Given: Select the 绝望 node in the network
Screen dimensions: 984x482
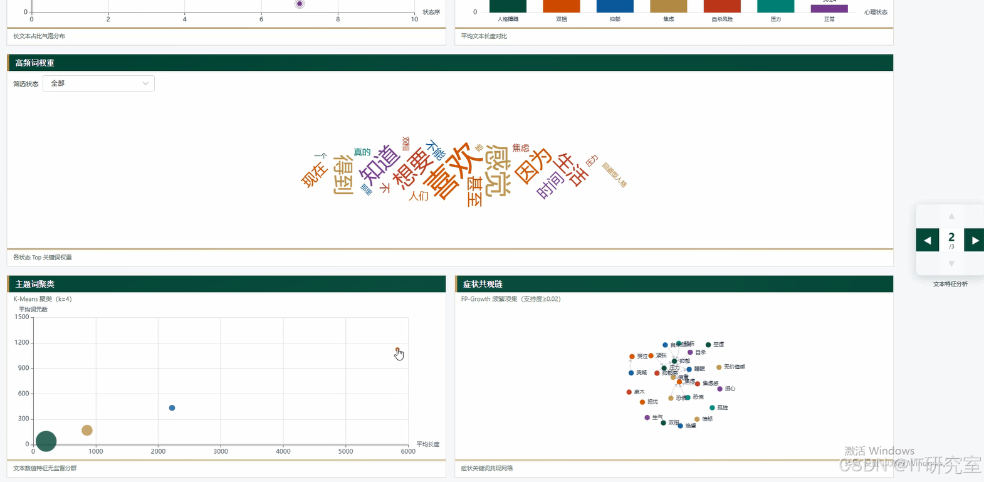Looking at the screenshot, I should pyautogui.click(x=681, y=426).
